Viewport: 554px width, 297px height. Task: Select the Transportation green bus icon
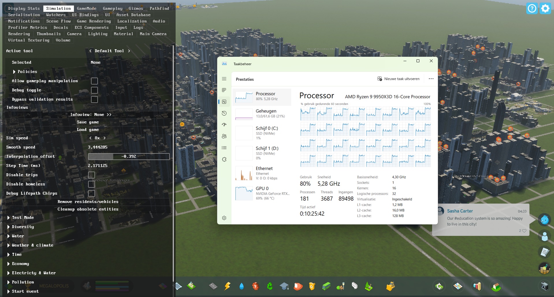[326, 286]
